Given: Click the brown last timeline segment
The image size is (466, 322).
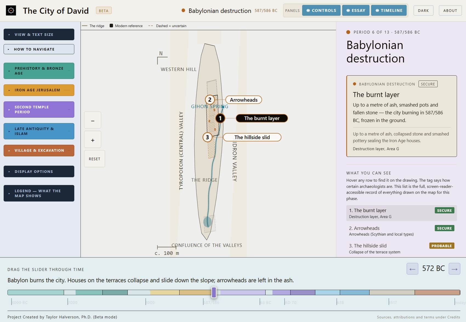Looking at the screenshot, I should tap(437, 292).
